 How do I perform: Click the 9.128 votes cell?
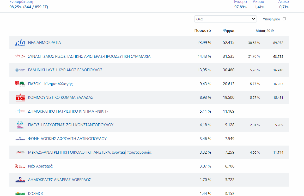[229, 125]
